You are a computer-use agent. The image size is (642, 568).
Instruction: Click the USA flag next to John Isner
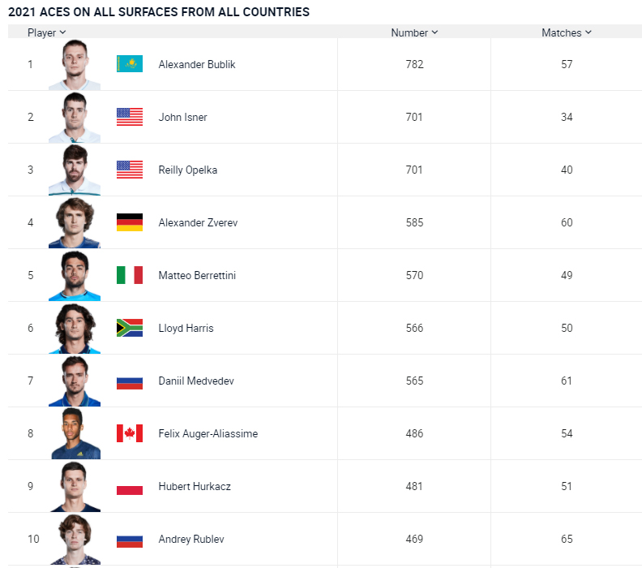pos(130,117)
